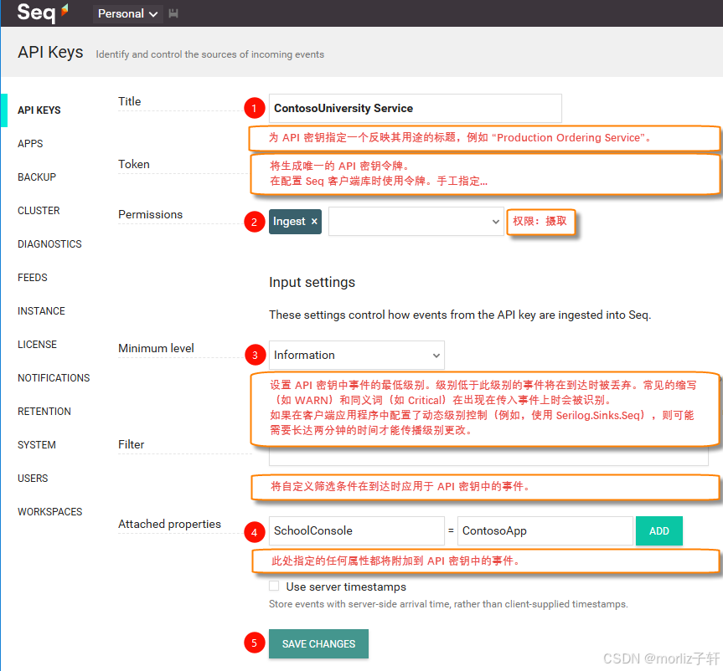Image resolution: width=723 pixels, height=671 pixels.
Task: Go to APPS settings section
Action: [30, 144]
